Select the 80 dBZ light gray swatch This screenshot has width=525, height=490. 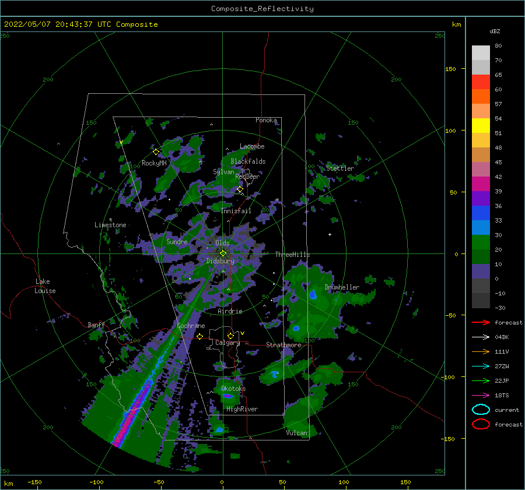point(481,53)
